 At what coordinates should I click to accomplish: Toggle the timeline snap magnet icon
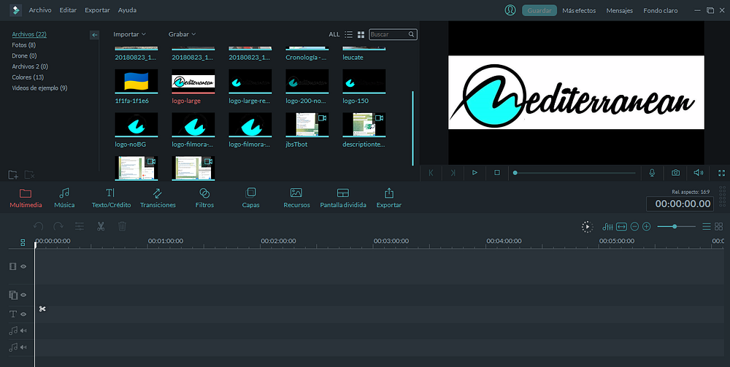tap(23, 242)
